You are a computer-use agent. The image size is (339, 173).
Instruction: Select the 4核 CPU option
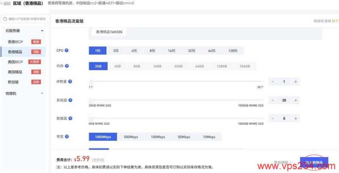(134, 51)
